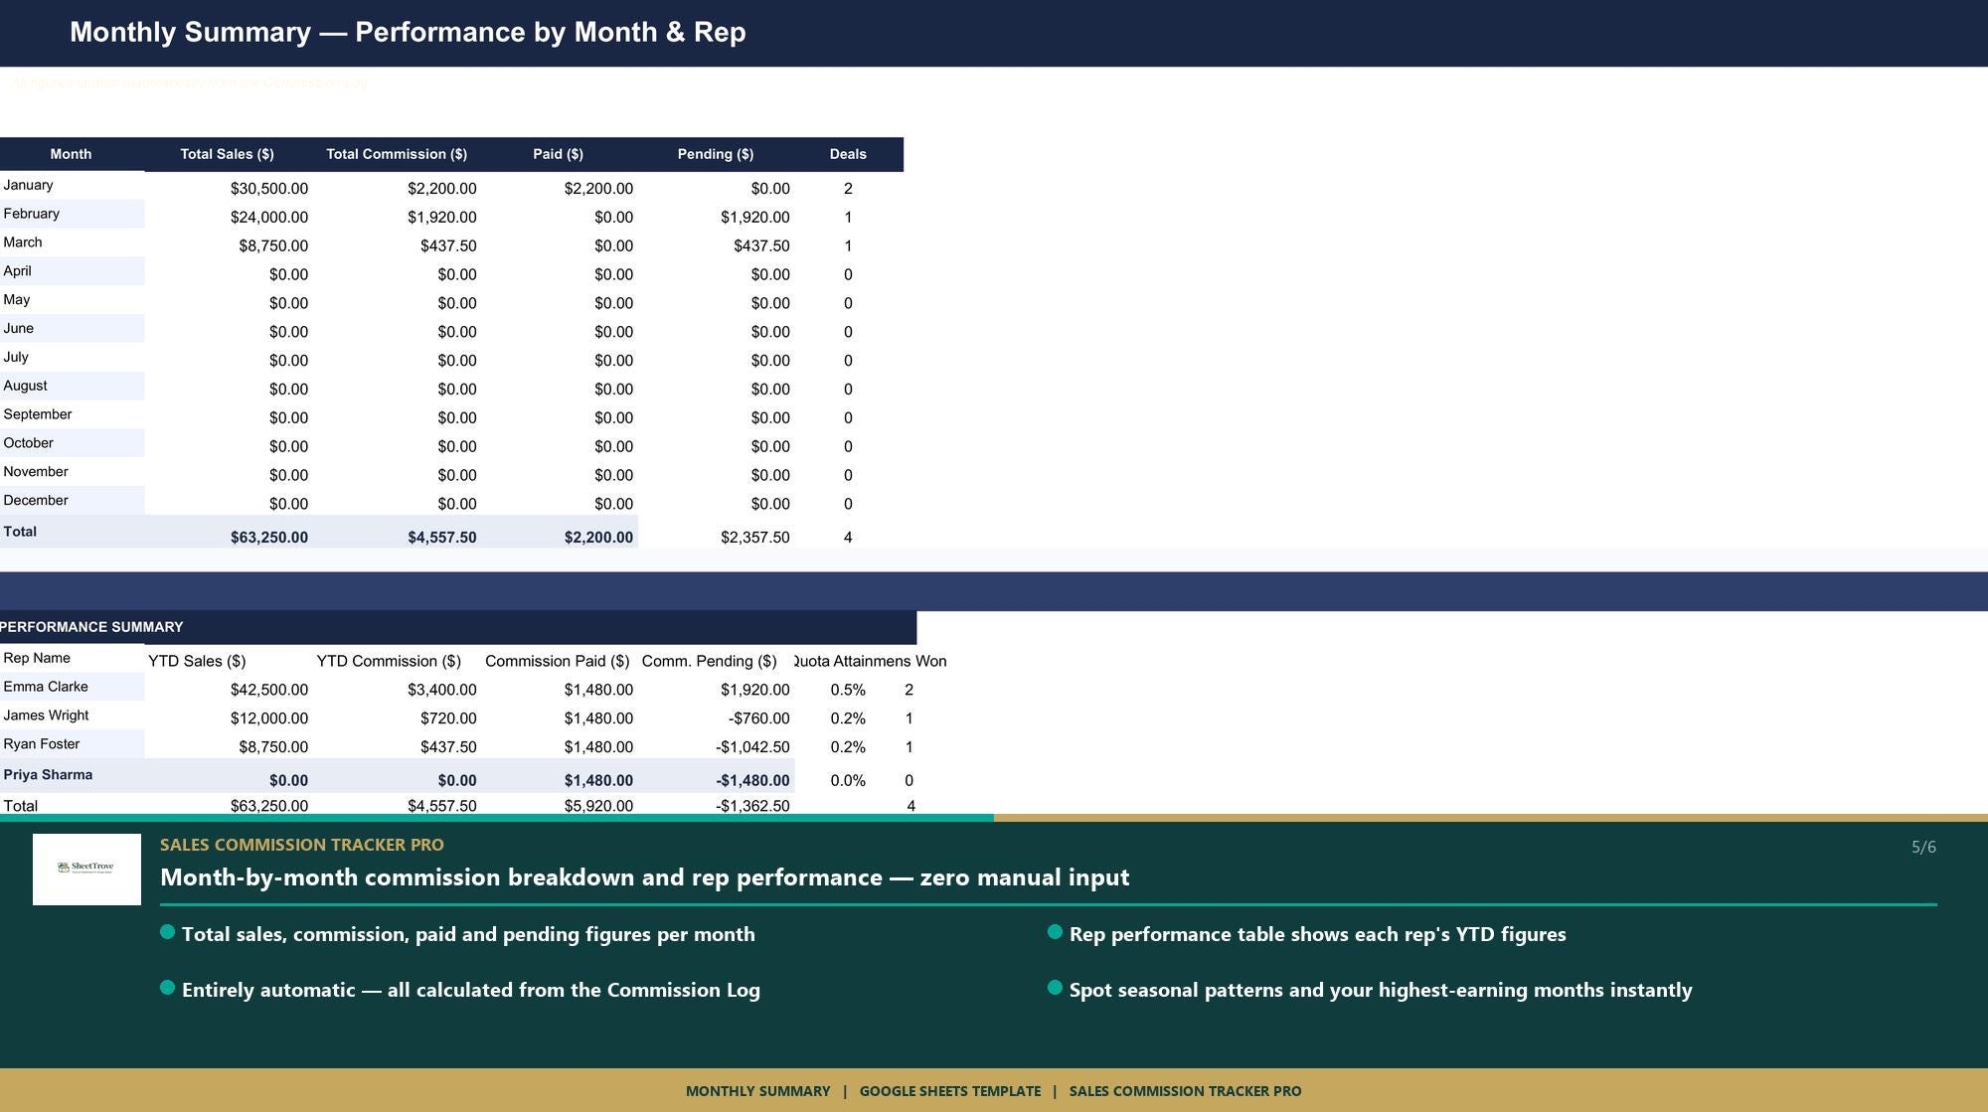Click the Commission Paid ($) header

coord(558,661)
